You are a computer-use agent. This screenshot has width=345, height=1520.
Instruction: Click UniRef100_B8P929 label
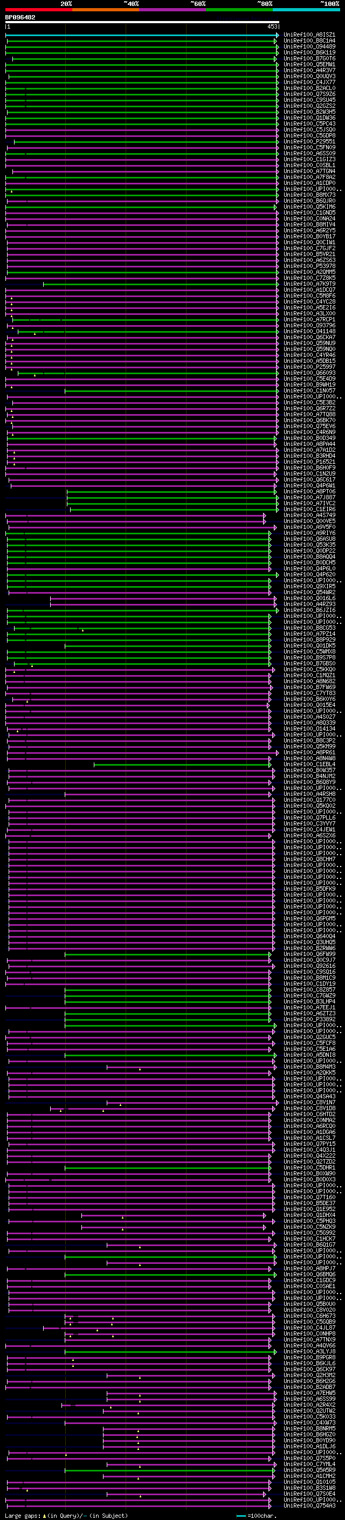tap(309, 639)
